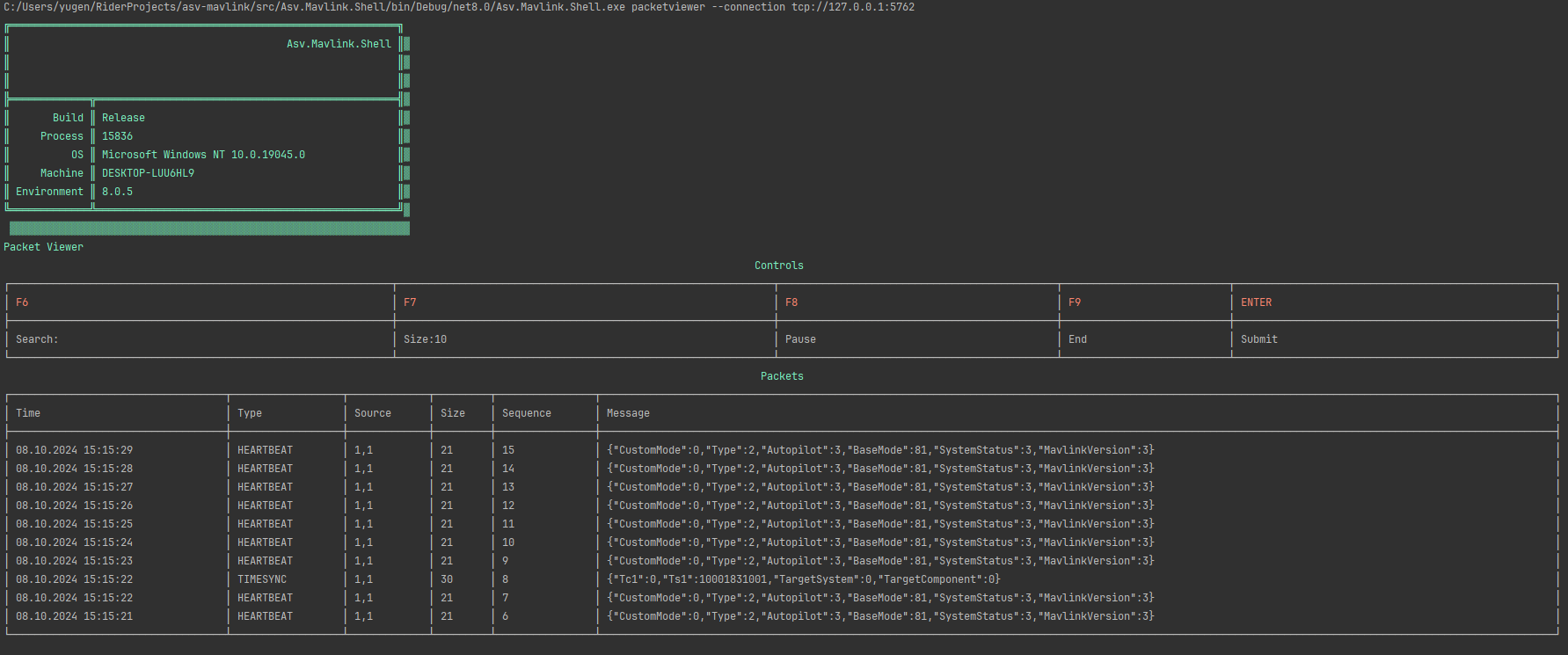
Task: Click sequence number 14
Action: click(508, 469)
